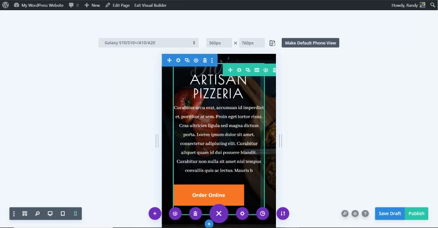Click purple load from library plus

155,213
